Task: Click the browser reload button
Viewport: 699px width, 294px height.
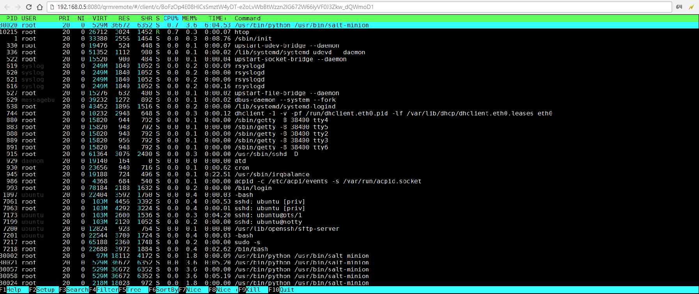Action: point(29,7)
